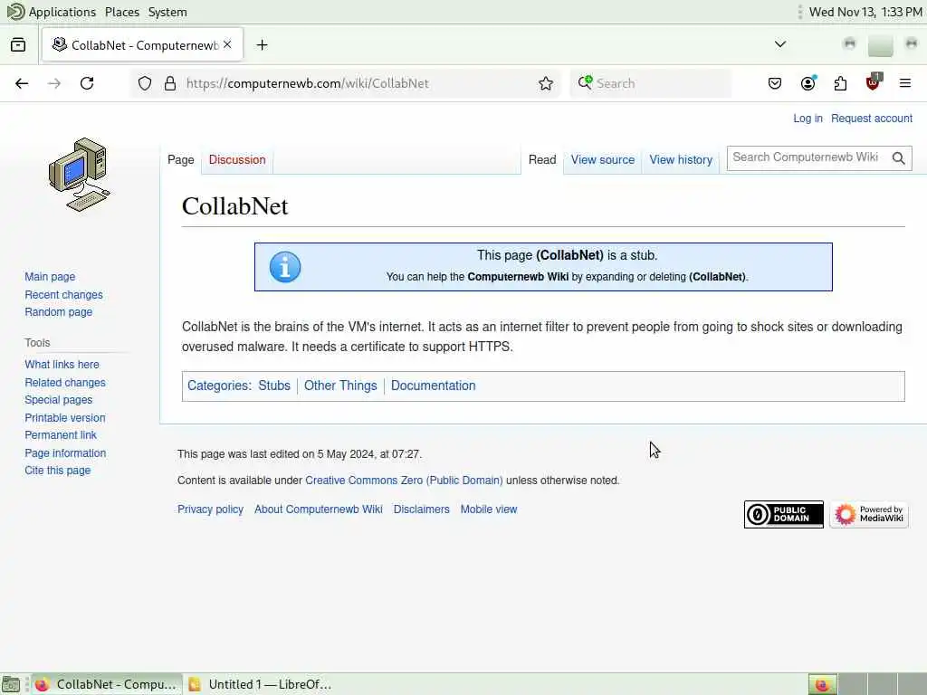Bookmark this page with the star icon
Viewport: 927px width, 695px height.
click(x=546, y=83)
